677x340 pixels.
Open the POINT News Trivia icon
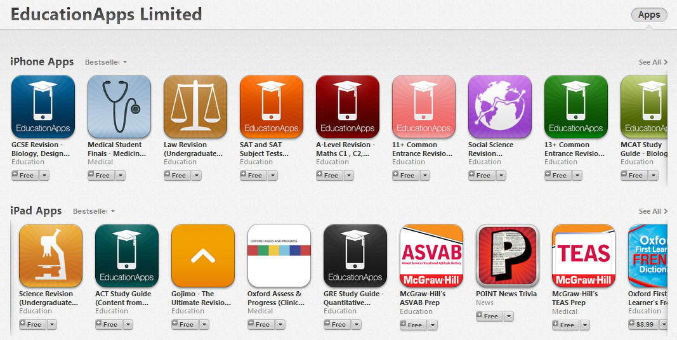[508, 256]
